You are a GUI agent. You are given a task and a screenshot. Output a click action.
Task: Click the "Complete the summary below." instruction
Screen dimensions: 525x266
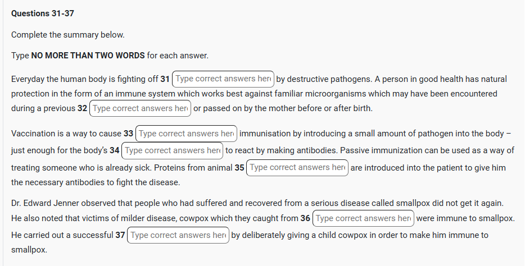[67, 35]
